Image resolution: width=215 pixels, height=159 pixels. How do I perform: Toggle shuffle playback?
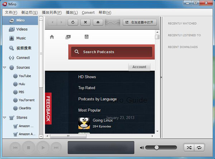tap(189, 148)
